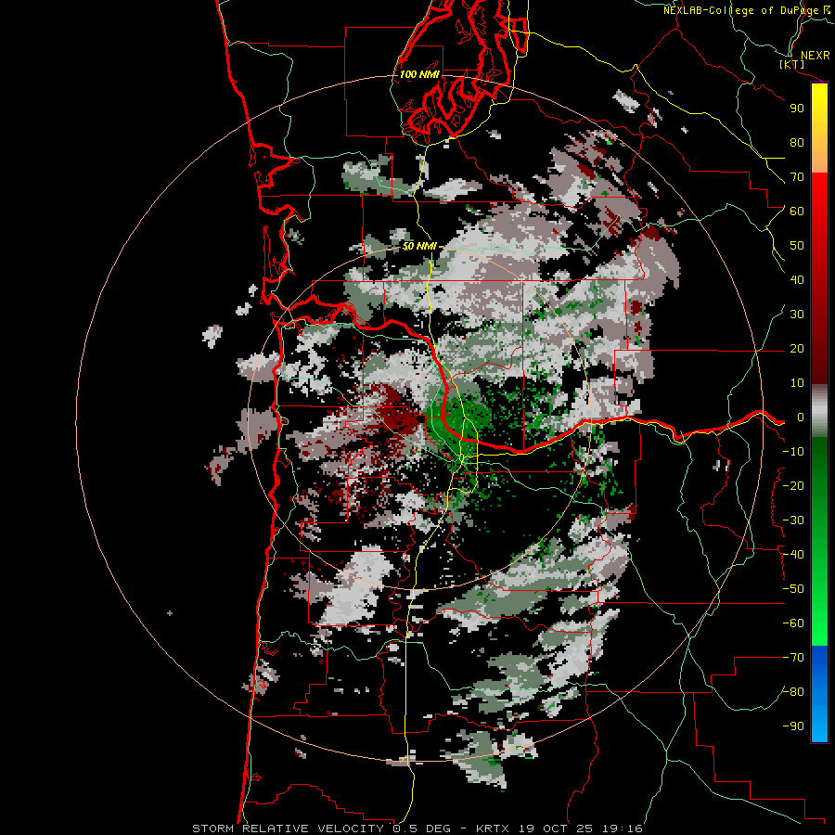Viewport: 835px width, 835px height.
Task: Click the "19 OCT 25" date in the caption
Action: pos(557,829)
